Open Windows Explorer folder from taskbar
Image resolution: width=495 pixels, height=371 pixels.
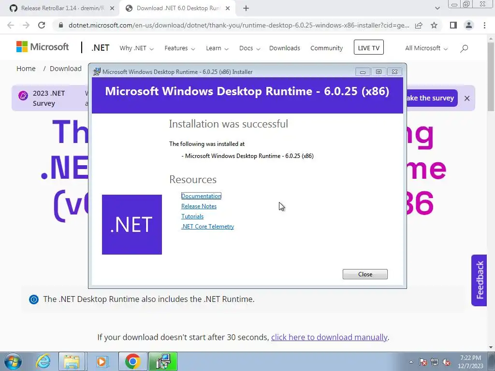(72, 361)
